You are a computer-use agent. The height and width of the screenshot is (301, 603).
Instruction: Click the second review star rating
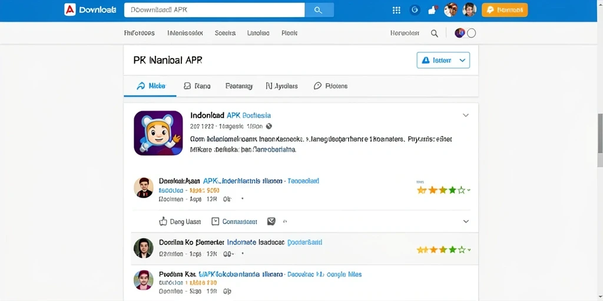[441, 250]
